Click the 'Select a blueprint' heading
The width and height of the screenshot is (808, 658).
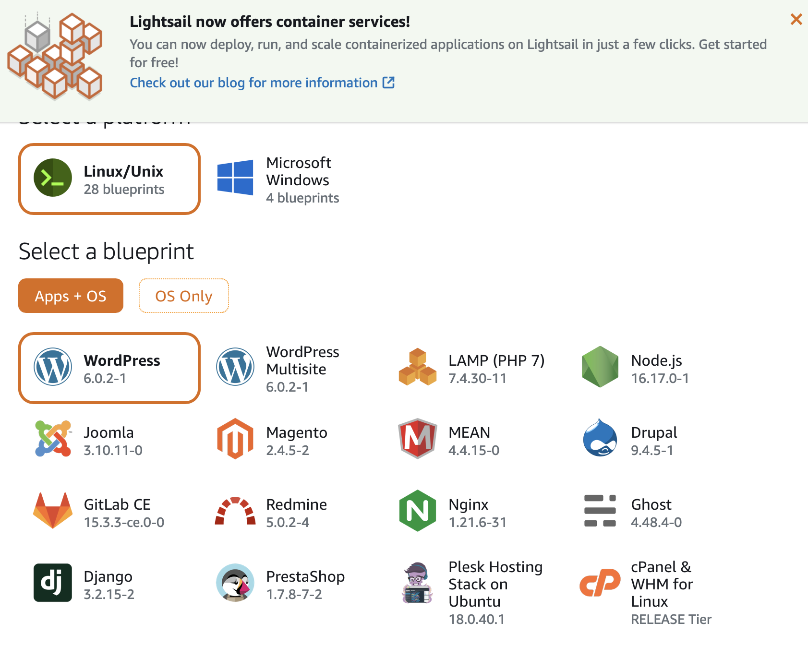(x=106, y=251)
